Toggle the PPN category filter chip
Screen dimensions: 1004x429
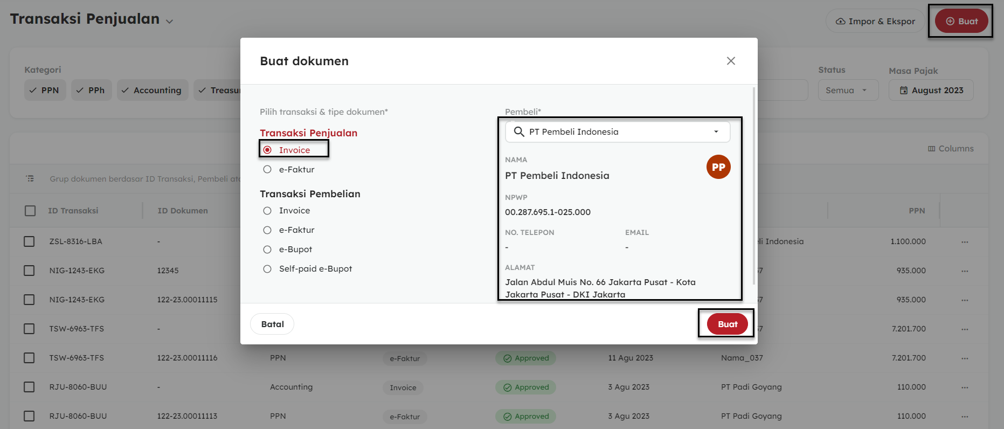click(45, 91)
